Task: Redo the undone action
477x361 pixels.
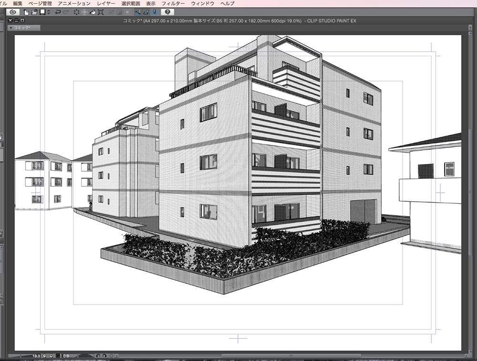Action: pos(66,13)
